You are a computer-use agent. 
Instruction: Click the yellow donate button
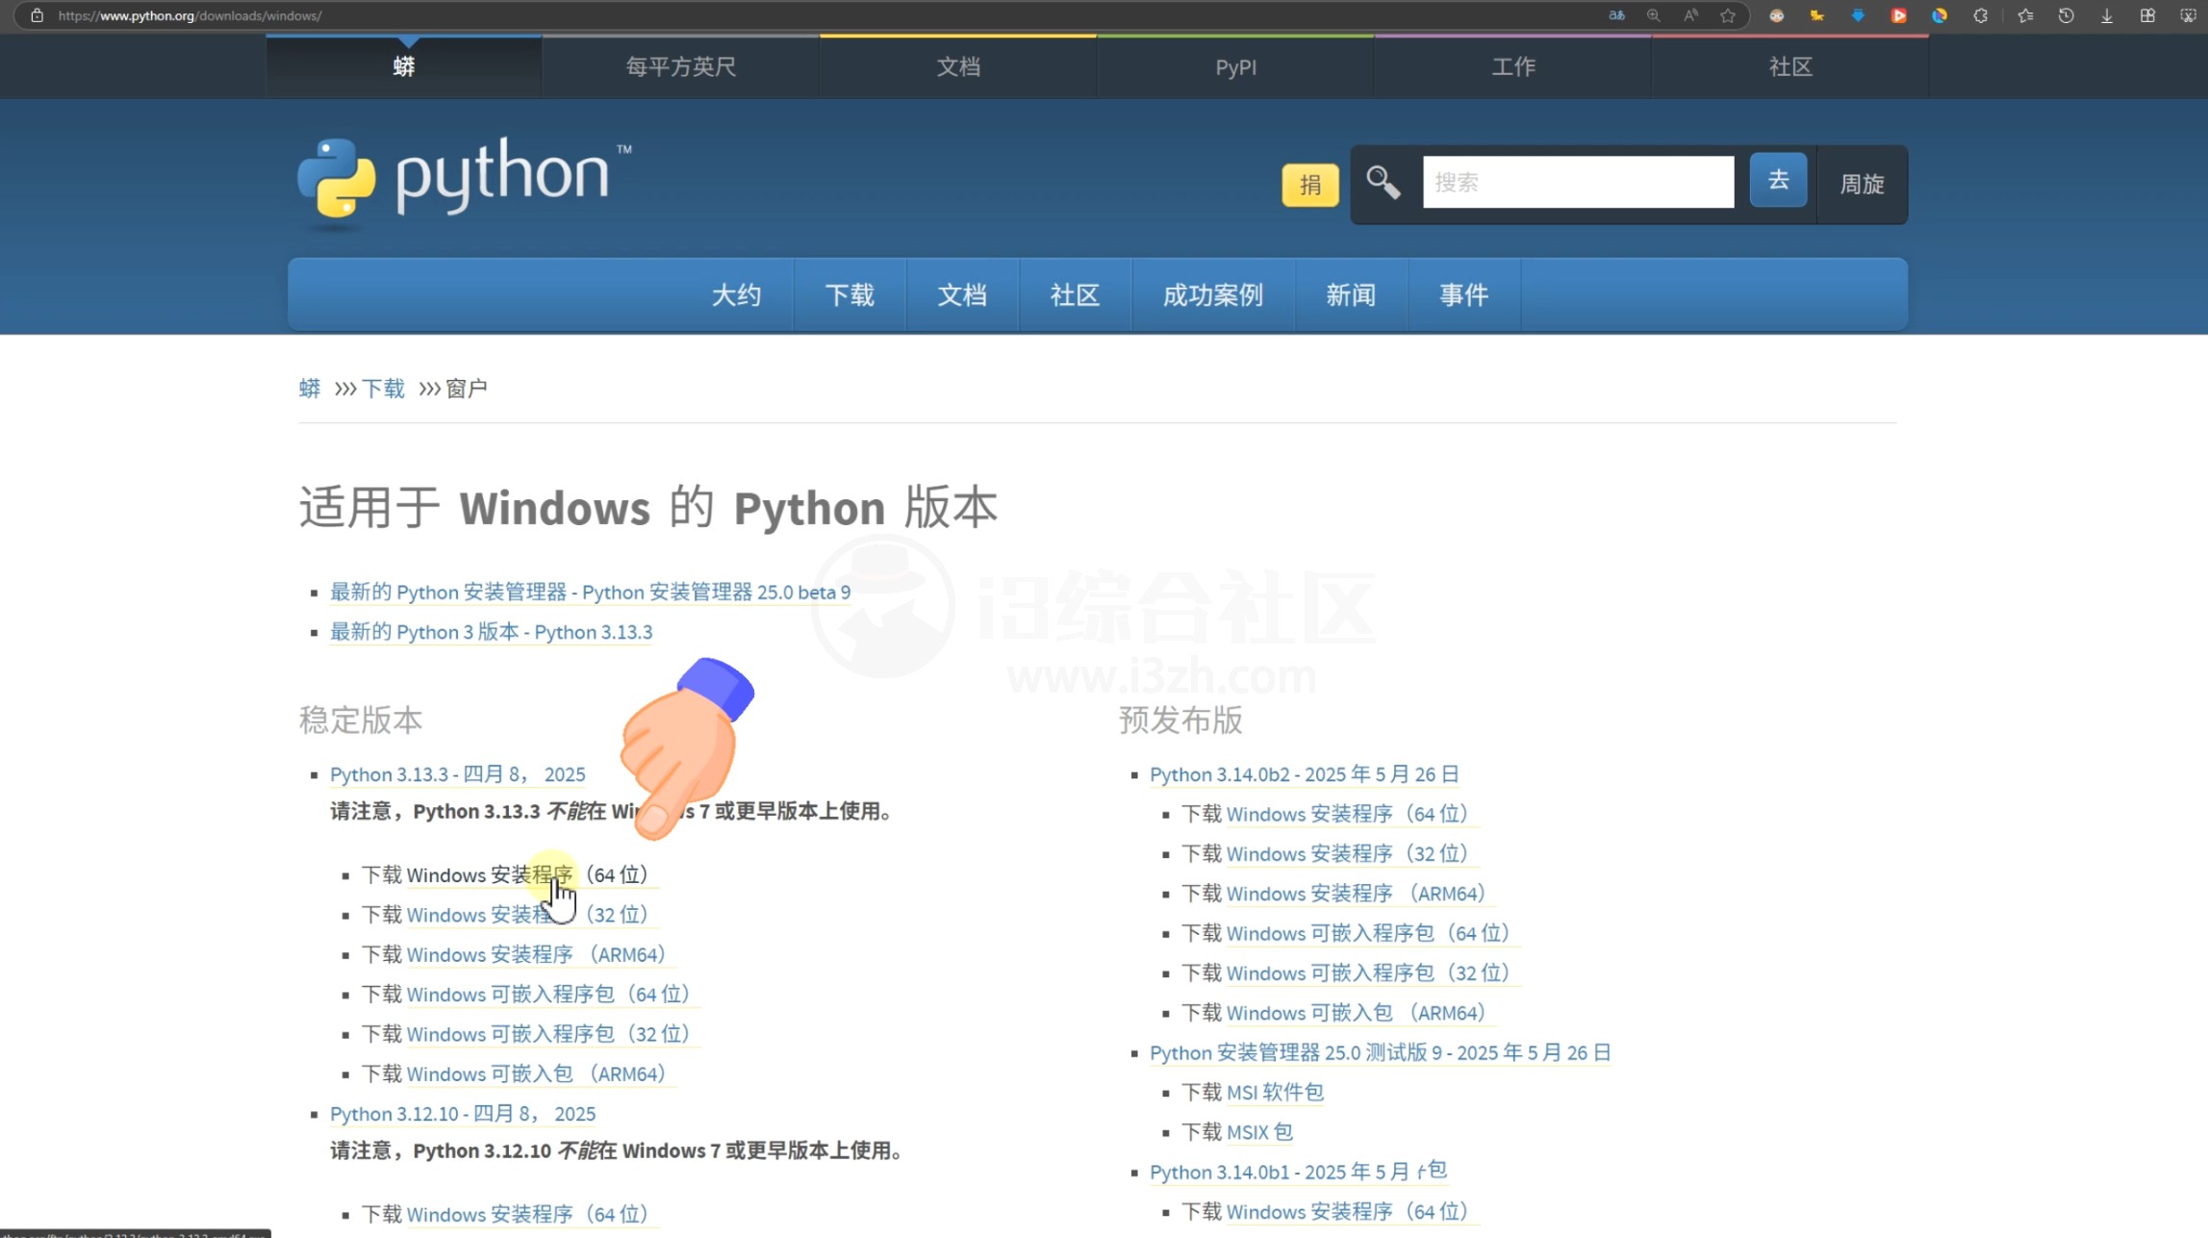(x=1309, y=185)
